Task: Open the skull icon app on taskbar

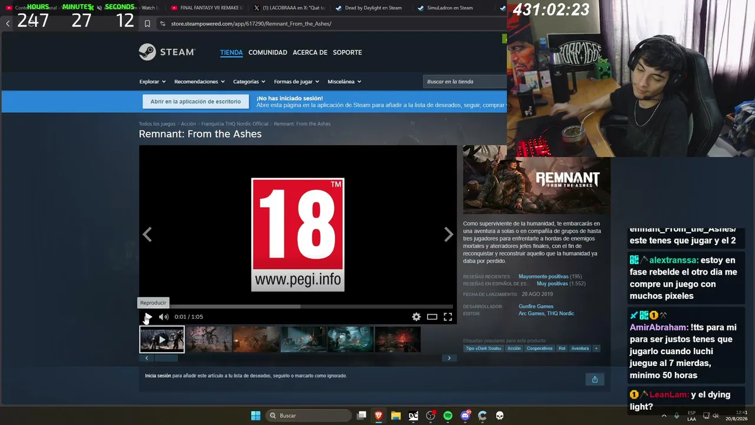Action: coord(500,416)
